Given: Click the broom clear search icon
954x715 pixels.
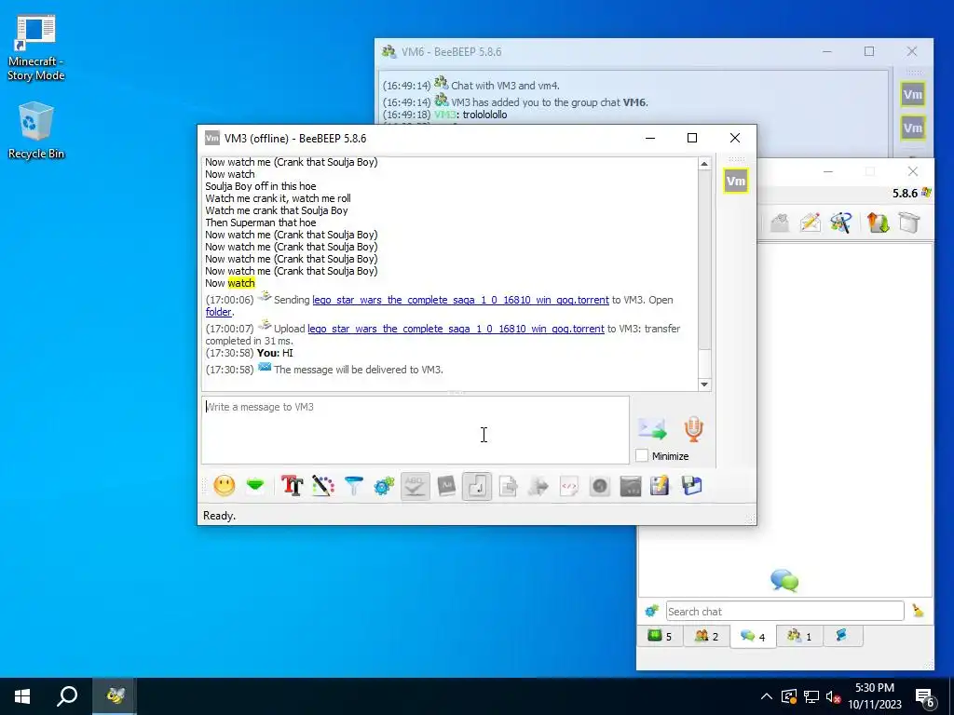Looking at the screenshot, I should pos(919,611).
